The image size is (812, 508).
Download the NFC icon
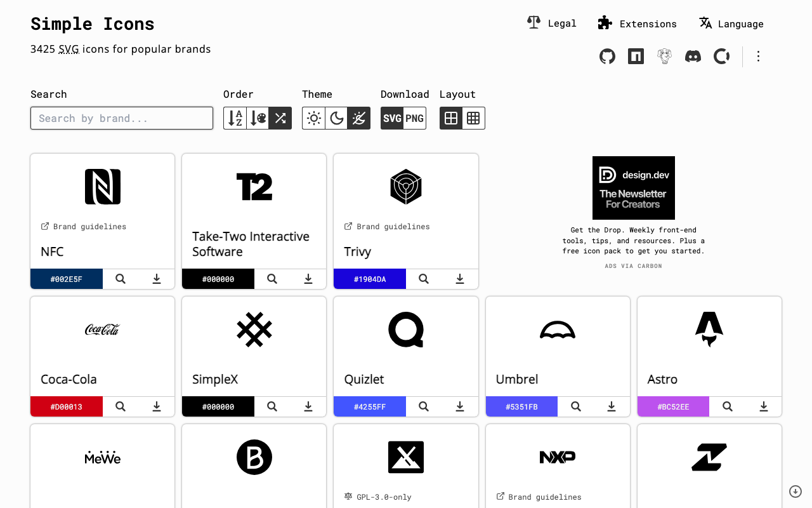coord(157,279)
